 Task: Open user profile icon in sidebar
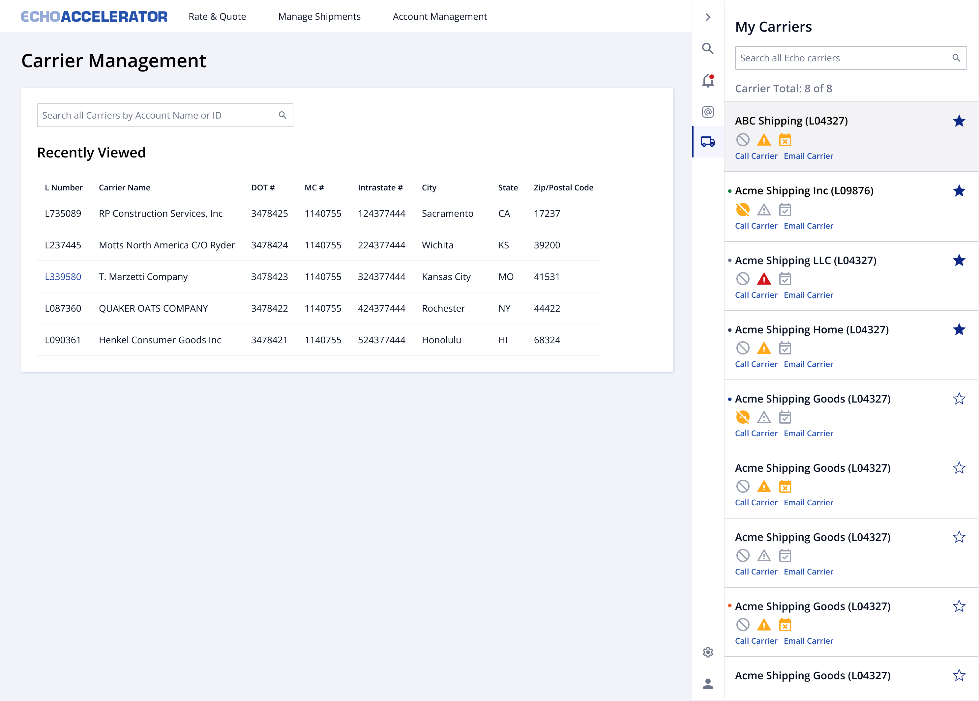point(708,684)
